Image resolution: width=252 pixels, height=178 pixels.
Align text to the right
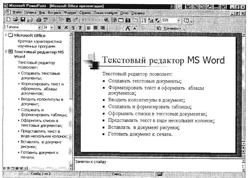(x=103, y=28)
